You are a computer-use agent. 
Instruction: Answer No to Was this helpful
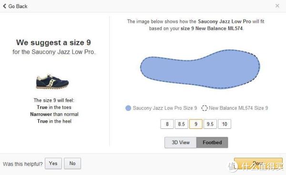coord(72,164)
